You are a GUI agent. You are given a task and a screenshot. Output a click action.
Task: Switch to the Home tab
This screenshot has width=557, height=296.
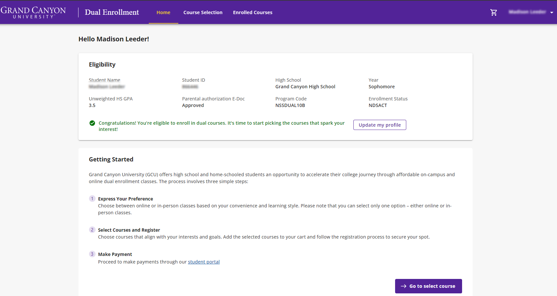(x=163, y=12)
